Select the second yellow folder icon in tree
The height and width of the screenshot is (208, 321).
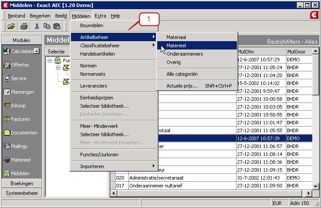click(66, 82)
